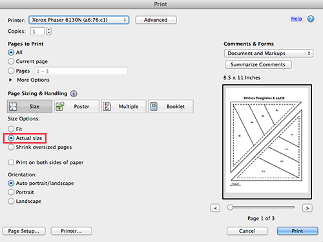This screenshot has height=242, width=323.
Task: Select the Multiple pages icon
Action: (107, 106)
